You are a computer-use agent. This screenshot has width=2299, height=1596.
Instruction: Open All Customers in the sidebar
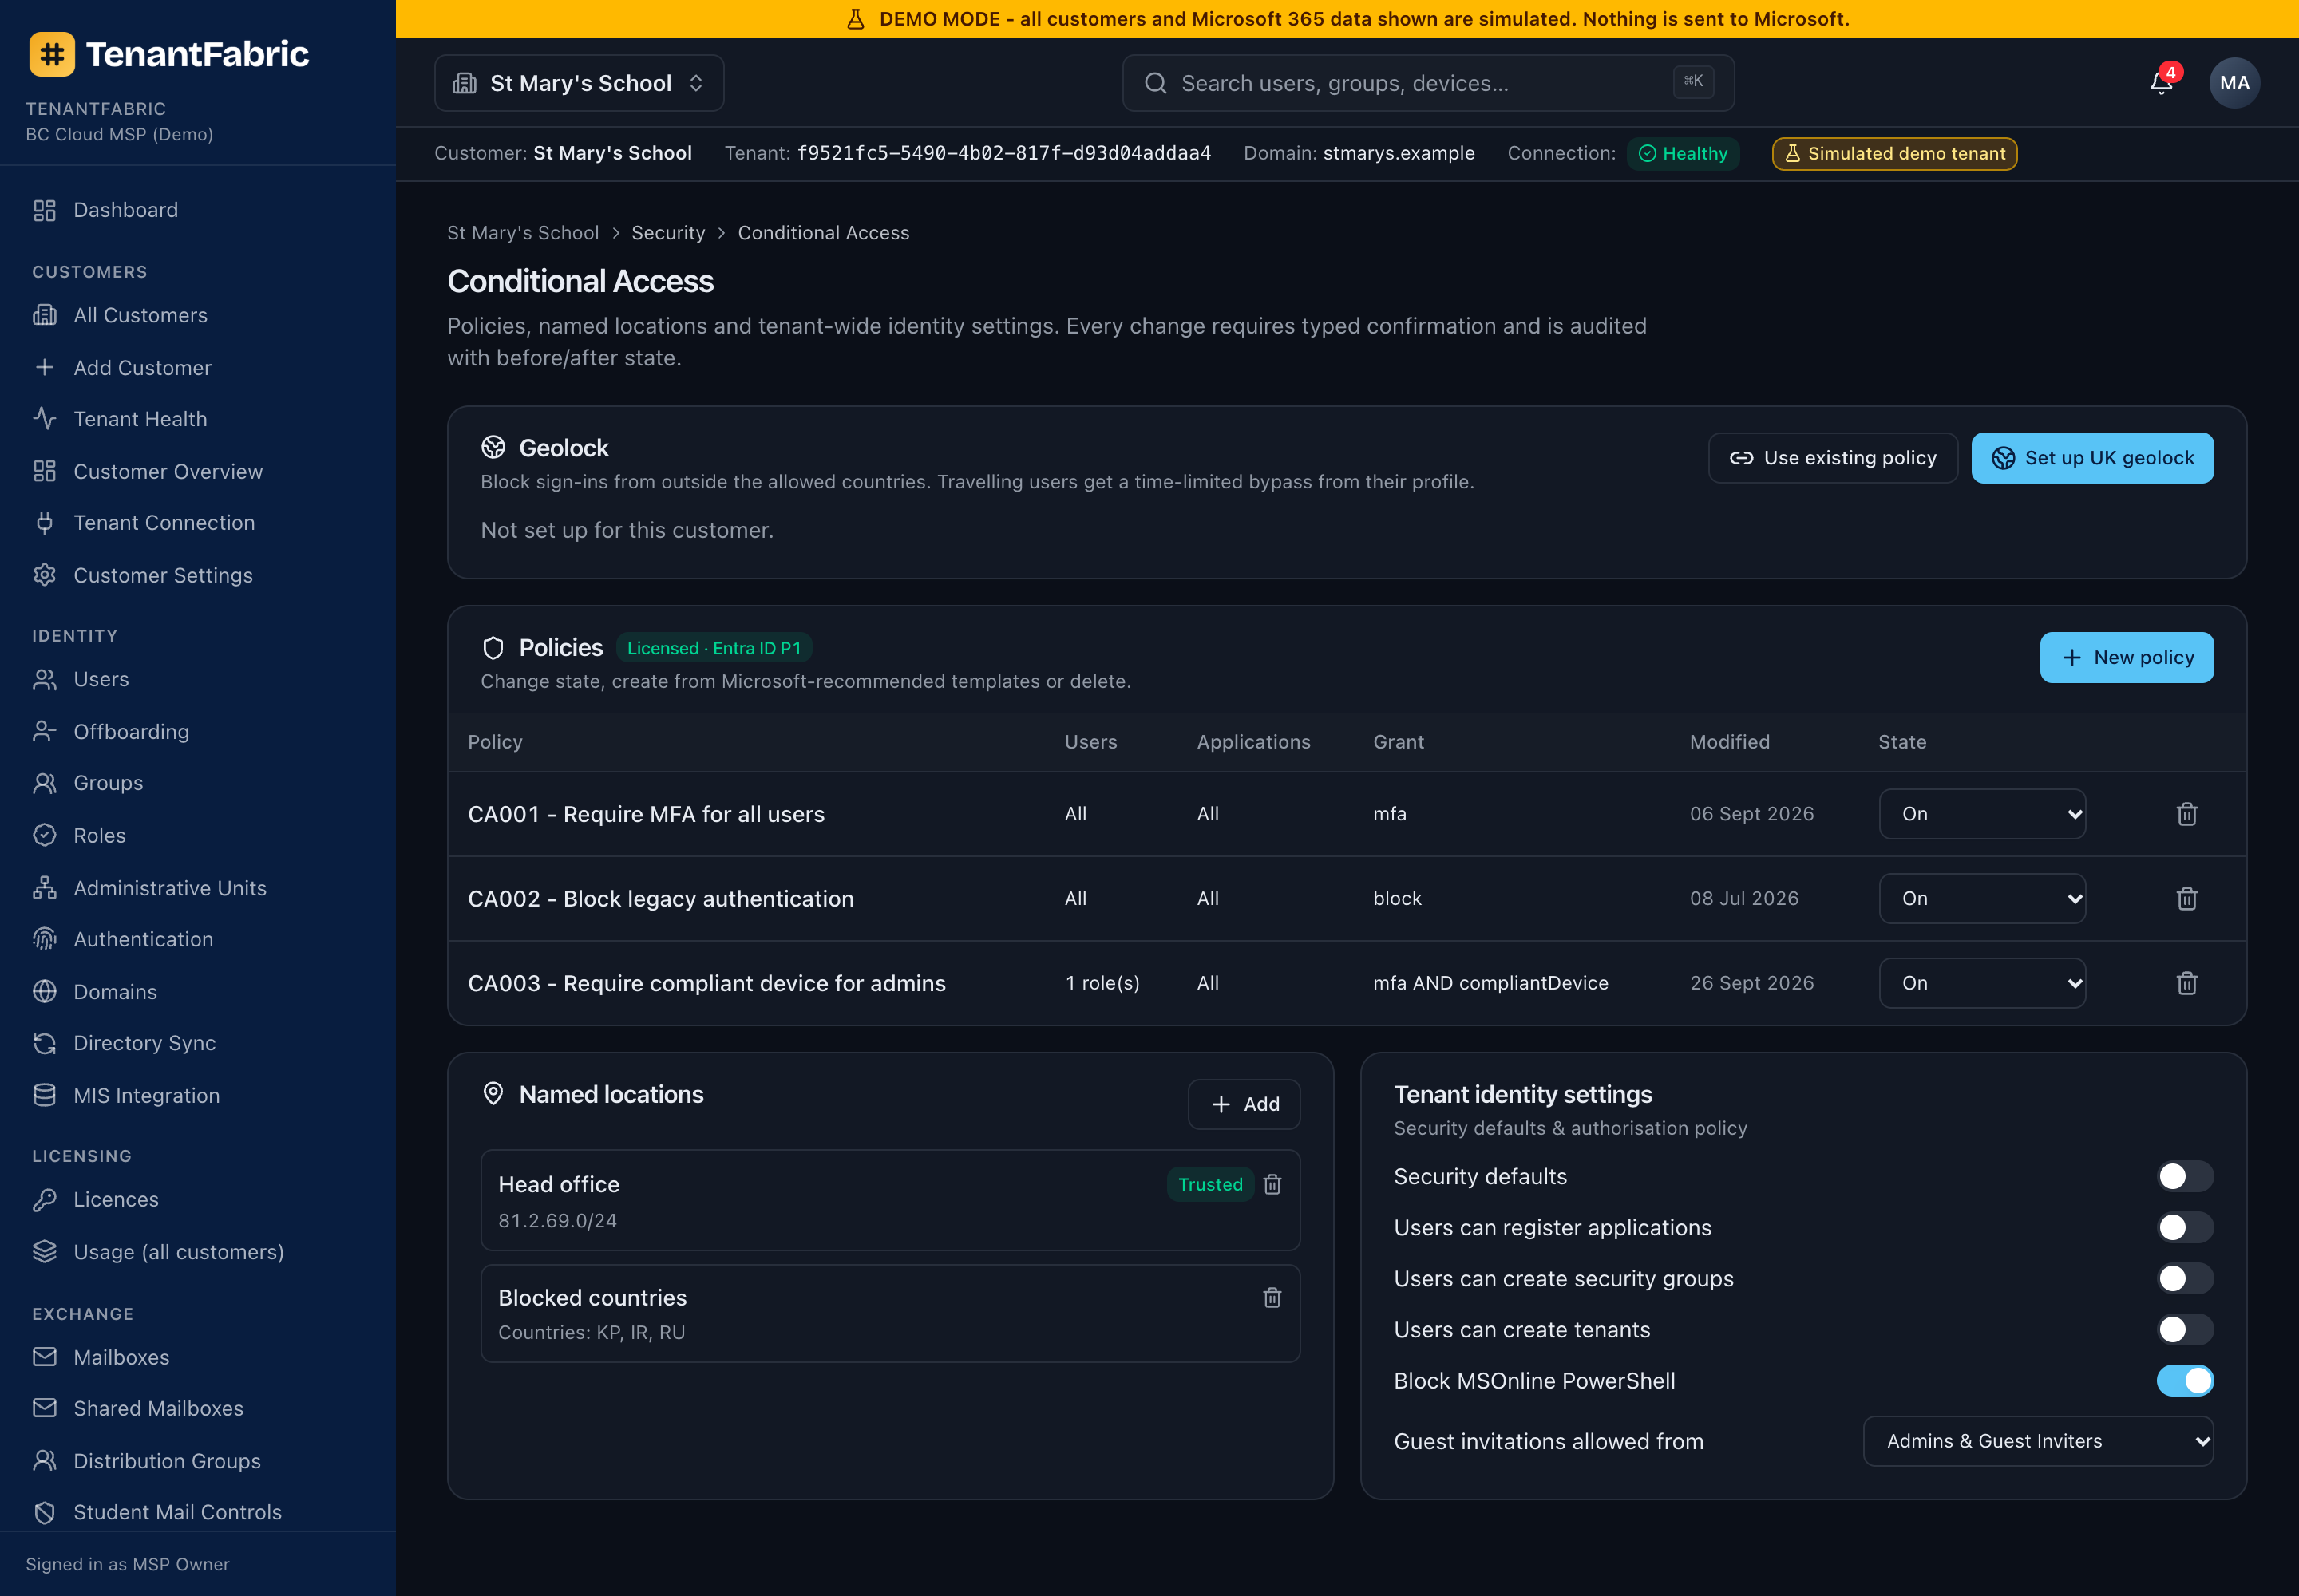pos(198,315)
